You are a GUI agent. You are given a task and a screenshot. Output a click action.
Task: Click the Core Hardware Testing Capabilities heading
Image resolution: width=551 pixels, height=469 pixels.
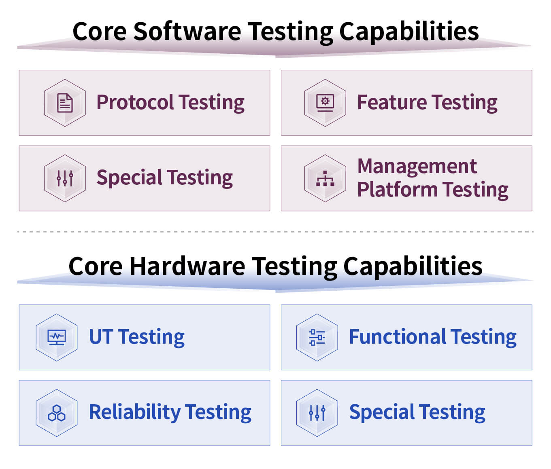click(275, 266)
